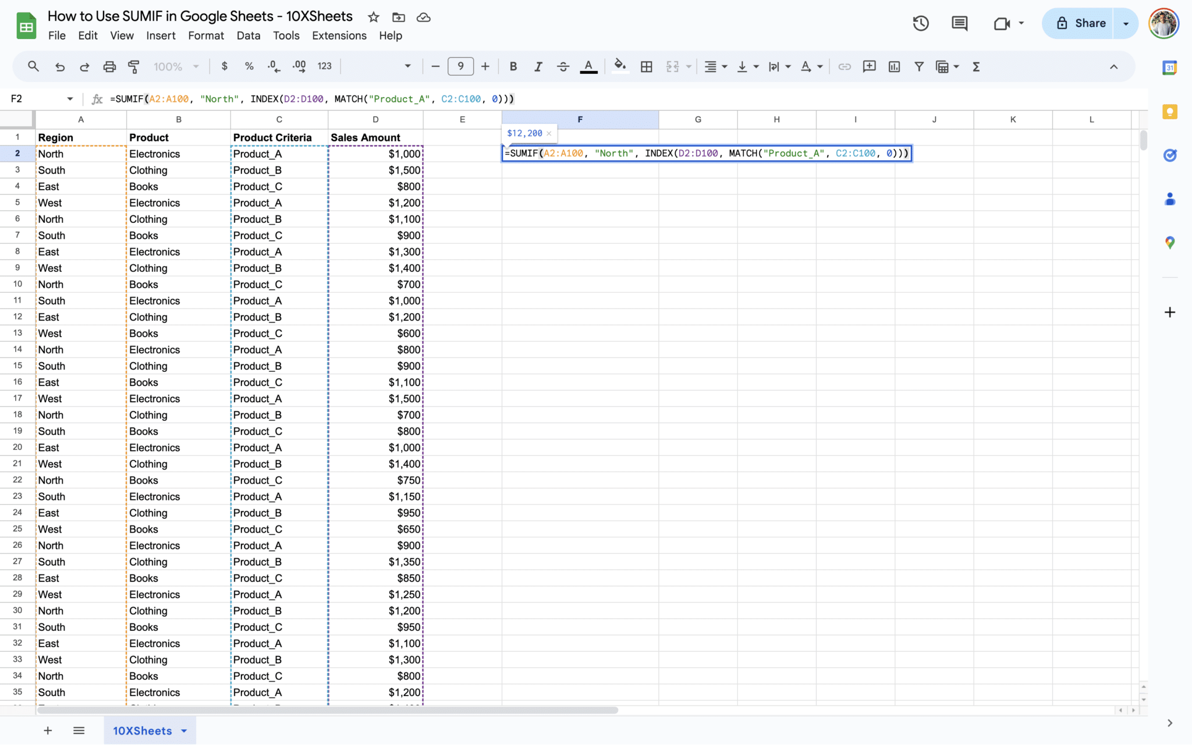Toggle strikethrough formatting
Viewport: 1192px width, 745px height.
[563, 66]
